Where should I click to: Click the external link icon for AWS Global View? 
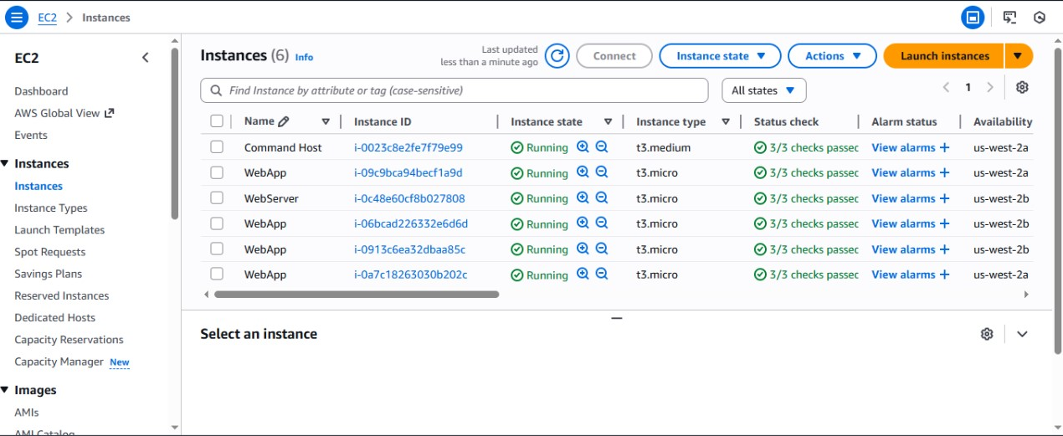point(109,113)
